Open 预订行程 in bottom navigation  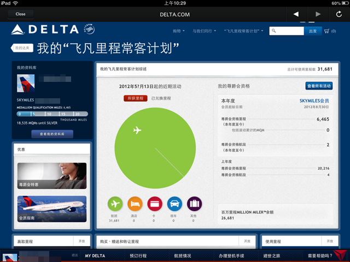pyautogui.click(x=138, y=256)
